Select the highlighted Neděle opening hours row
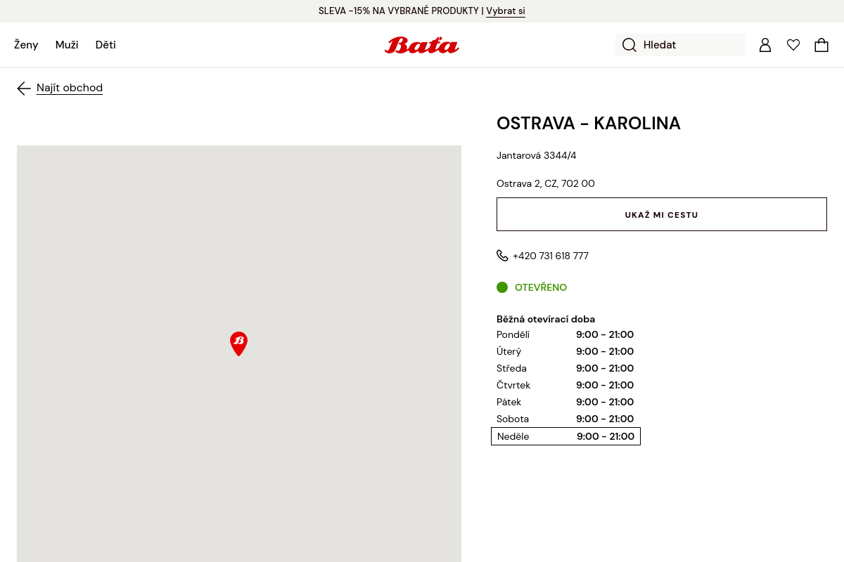844x562 pixels. point(565,436)
